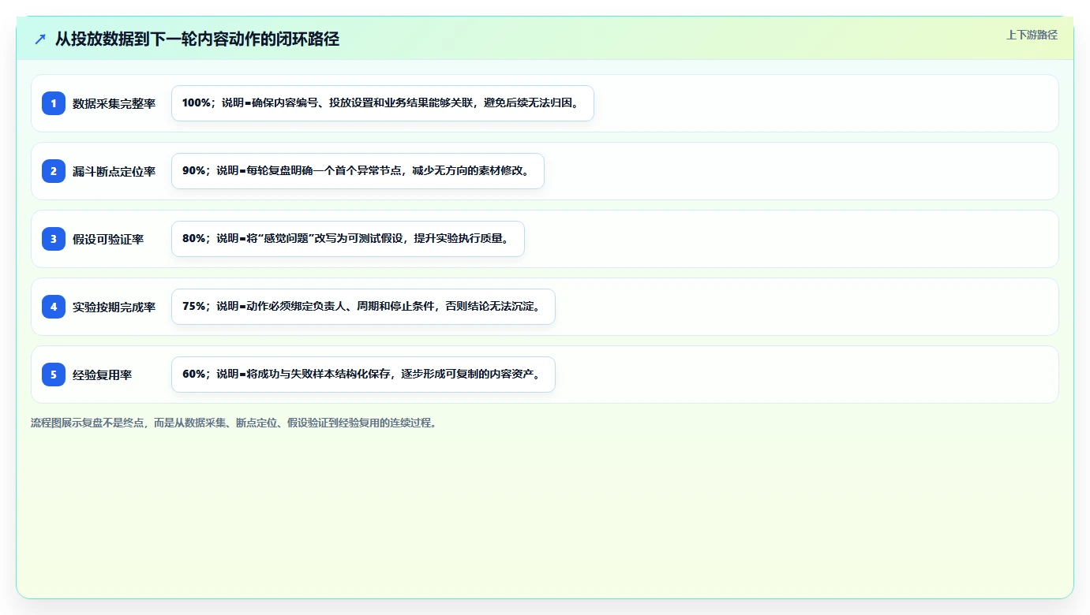Select the 数据采集完整率 label
The image size is (1090, 615).
pyautogui.click(x=114, y=103)
